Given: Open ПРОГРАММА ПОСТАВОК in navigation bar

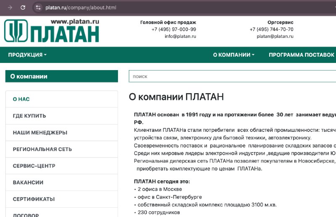Looking at the screenshot, I should pyautogui.click(x=302, y=55).
